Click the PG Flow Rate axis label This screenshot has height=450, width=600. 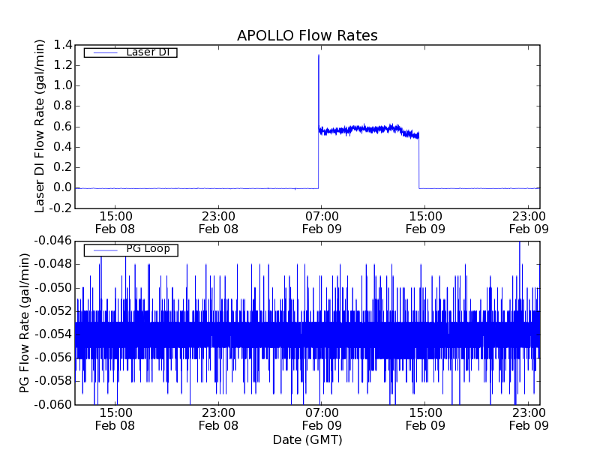point(24,322)
